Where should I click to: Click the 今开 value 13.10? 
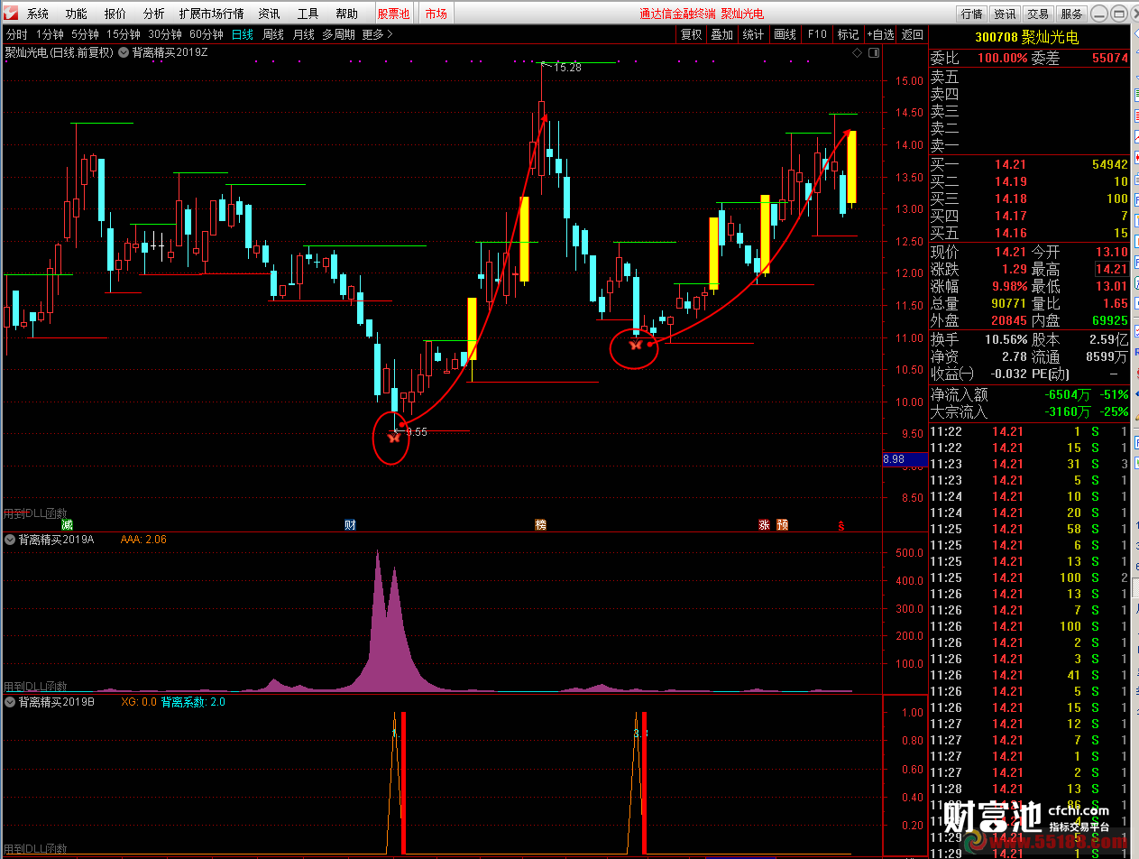pos(1111,252)
